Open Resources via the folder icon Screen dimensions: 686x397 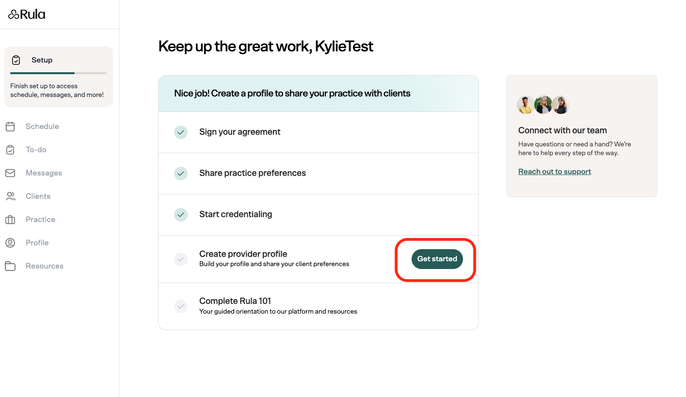point(11,266)
